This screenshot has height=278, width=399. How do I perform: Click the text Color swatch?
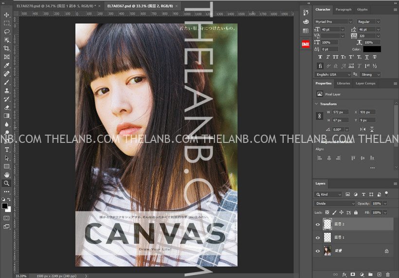click(372, 49)
